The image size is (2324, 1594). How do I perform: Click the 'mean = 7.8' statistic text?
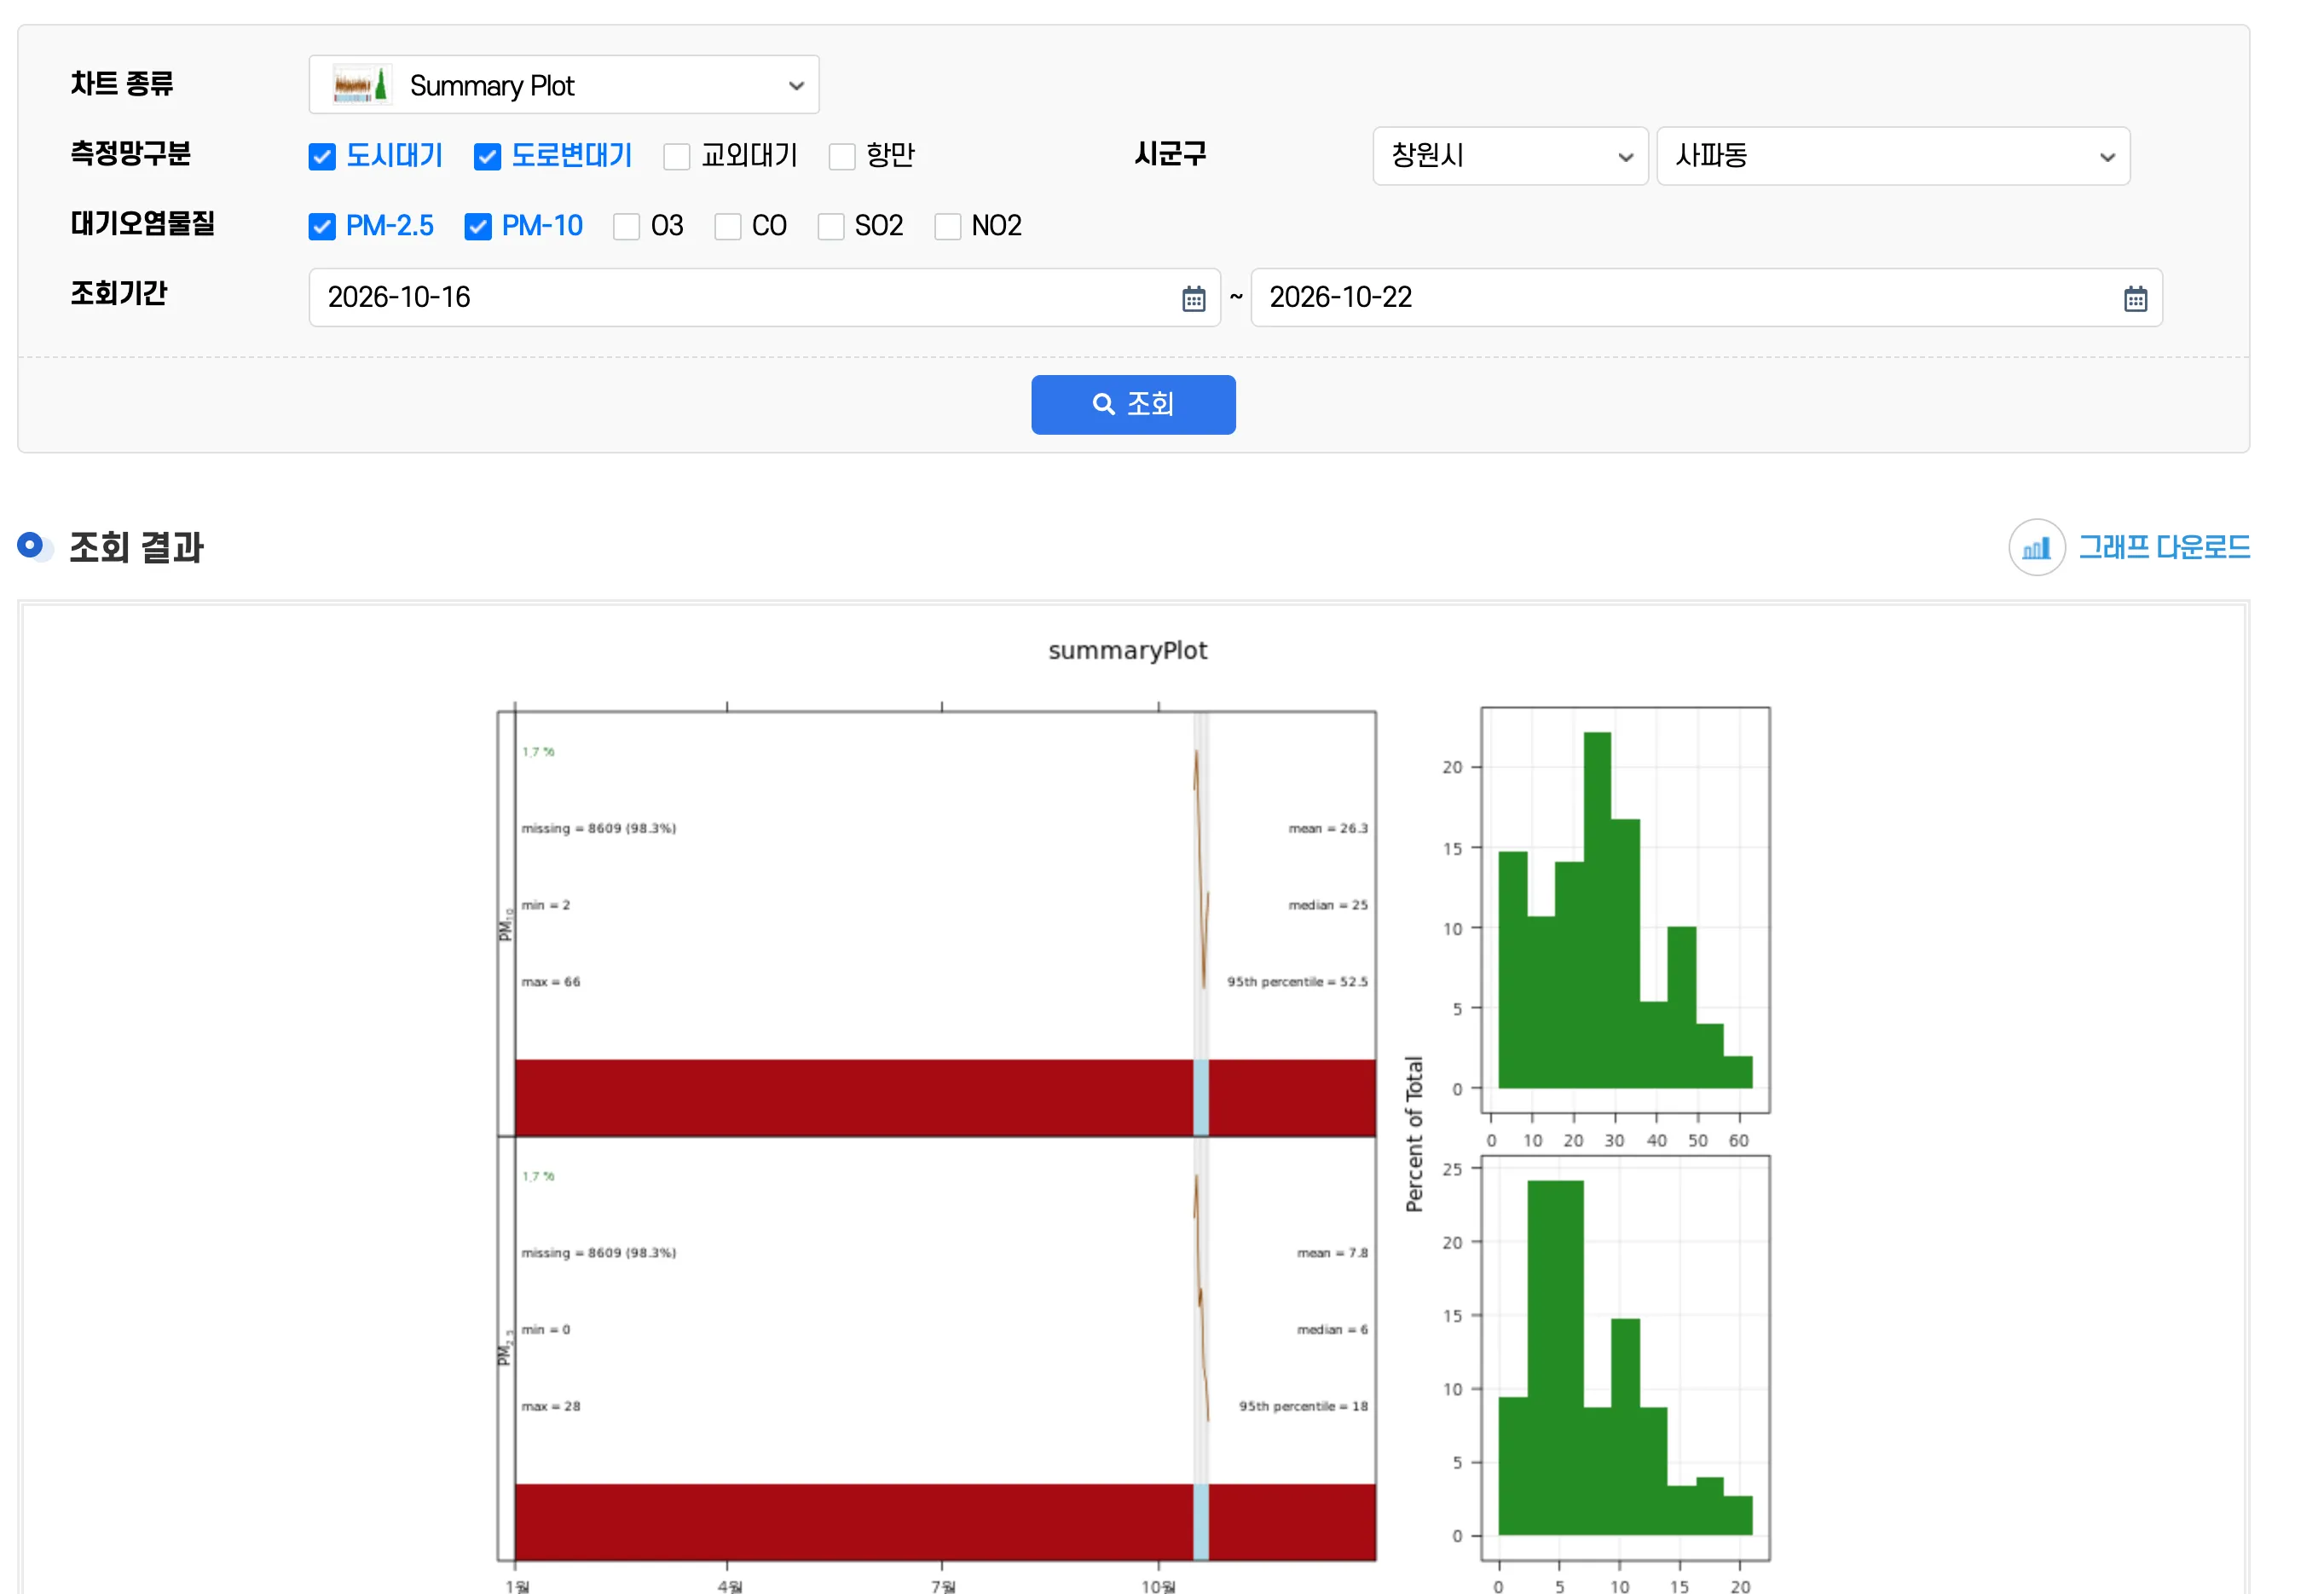pos(1332,1253)
